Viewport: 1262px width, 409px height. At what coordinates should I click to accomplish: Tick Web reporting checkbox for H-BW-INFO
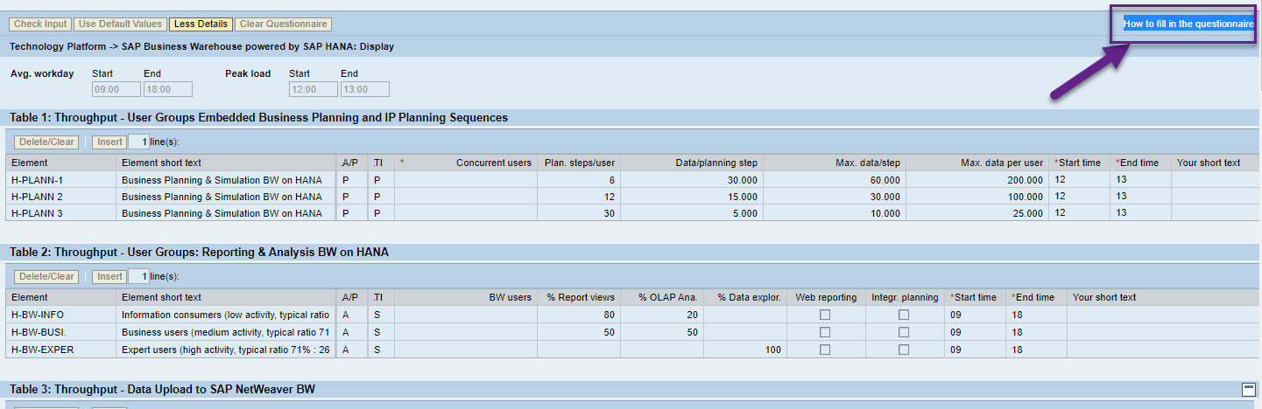825,315
